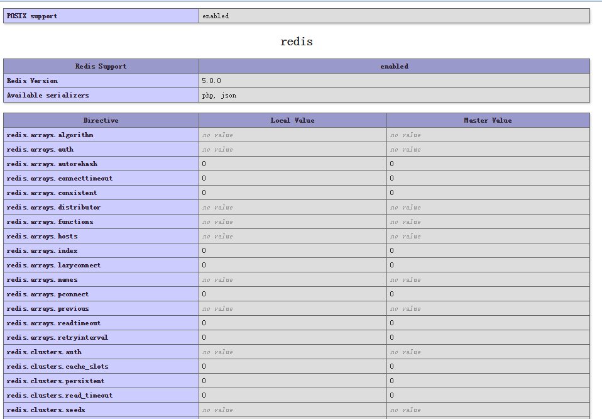This screenshot has height=419, width=602.
Task: Select "enabled" in the Redis Support row
Action: click(x=394, y=66)
